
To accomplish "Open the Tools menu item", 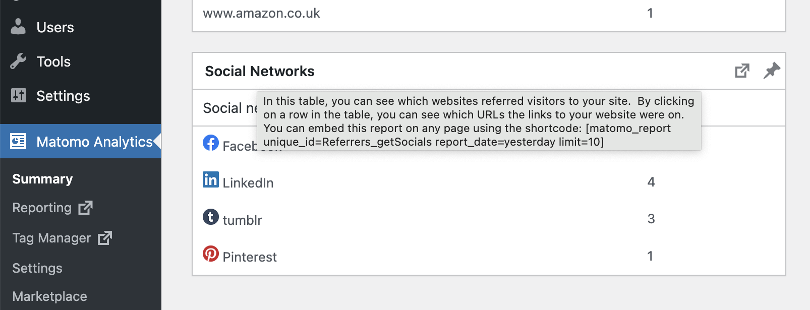I will [x=53, y=61].
